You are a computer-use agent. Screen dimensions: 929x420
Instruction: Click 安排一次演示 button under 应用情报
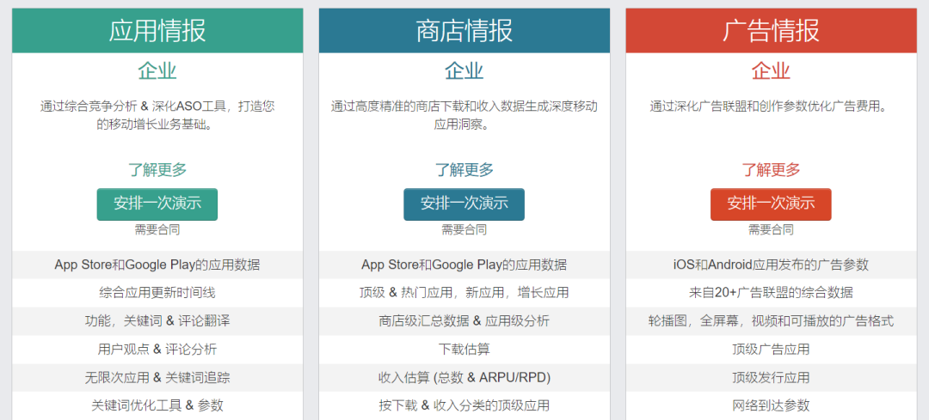[x=157, y=204]
